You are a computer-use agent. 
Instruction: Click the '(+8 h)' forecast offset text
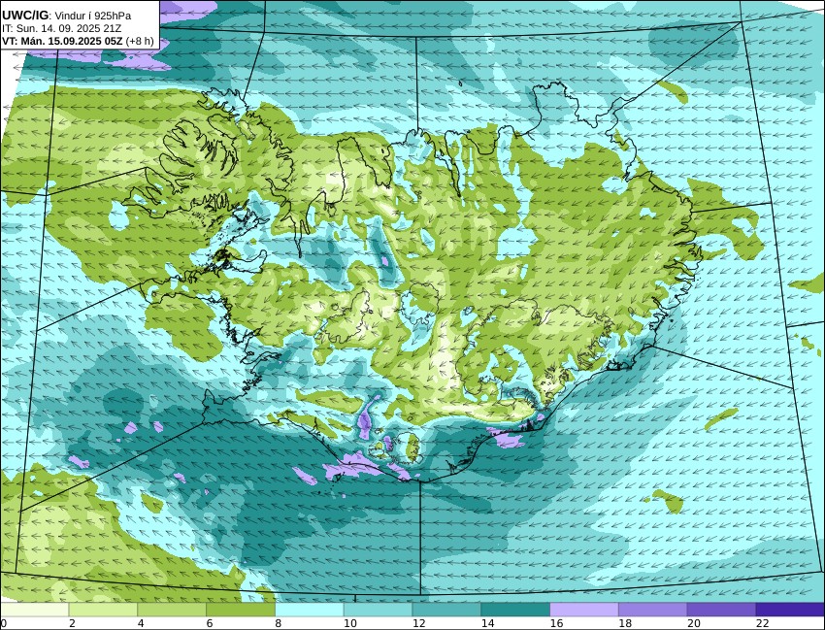(x=141, y=41)
